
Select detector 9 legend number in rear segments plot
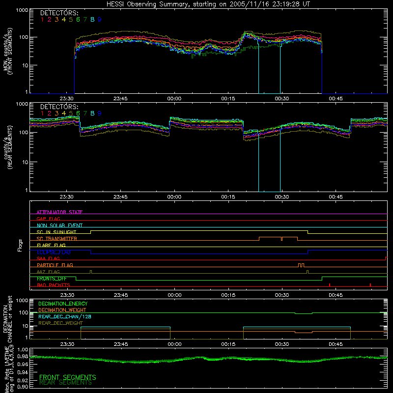pyautogui.click(x=100, y=113)
